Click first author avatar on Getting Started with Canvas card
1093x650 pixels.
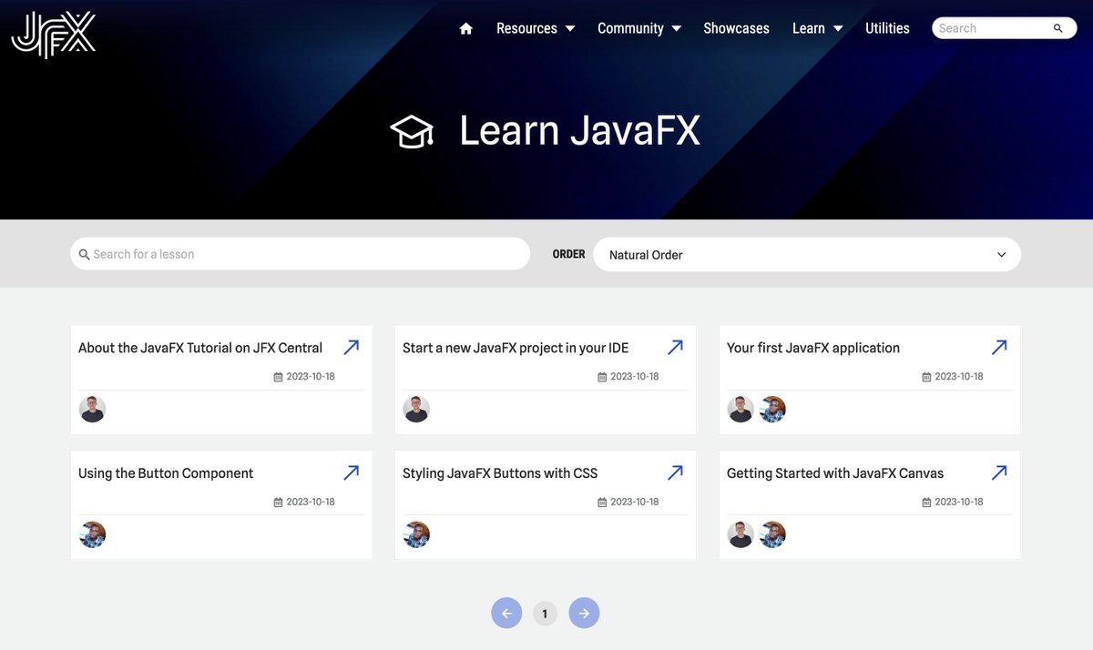[741, 535]
